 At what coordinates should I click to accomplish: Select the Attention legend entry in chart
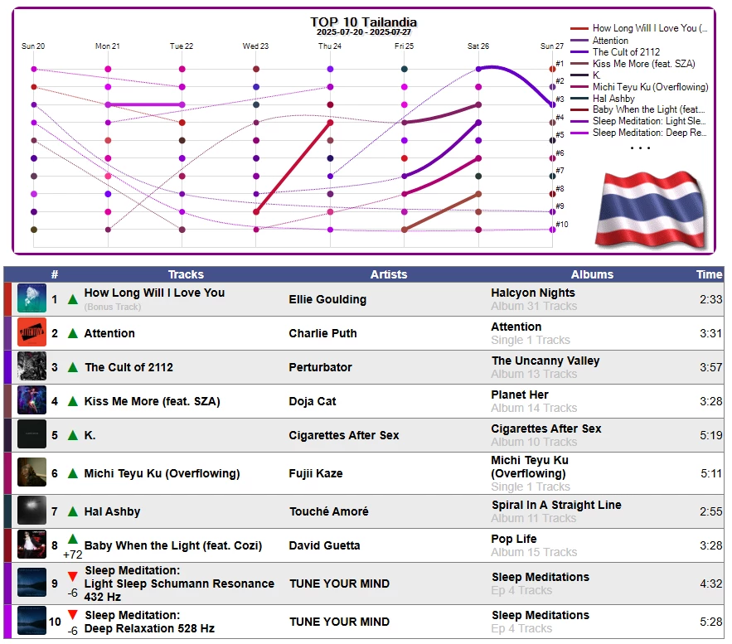pos(599,41)
